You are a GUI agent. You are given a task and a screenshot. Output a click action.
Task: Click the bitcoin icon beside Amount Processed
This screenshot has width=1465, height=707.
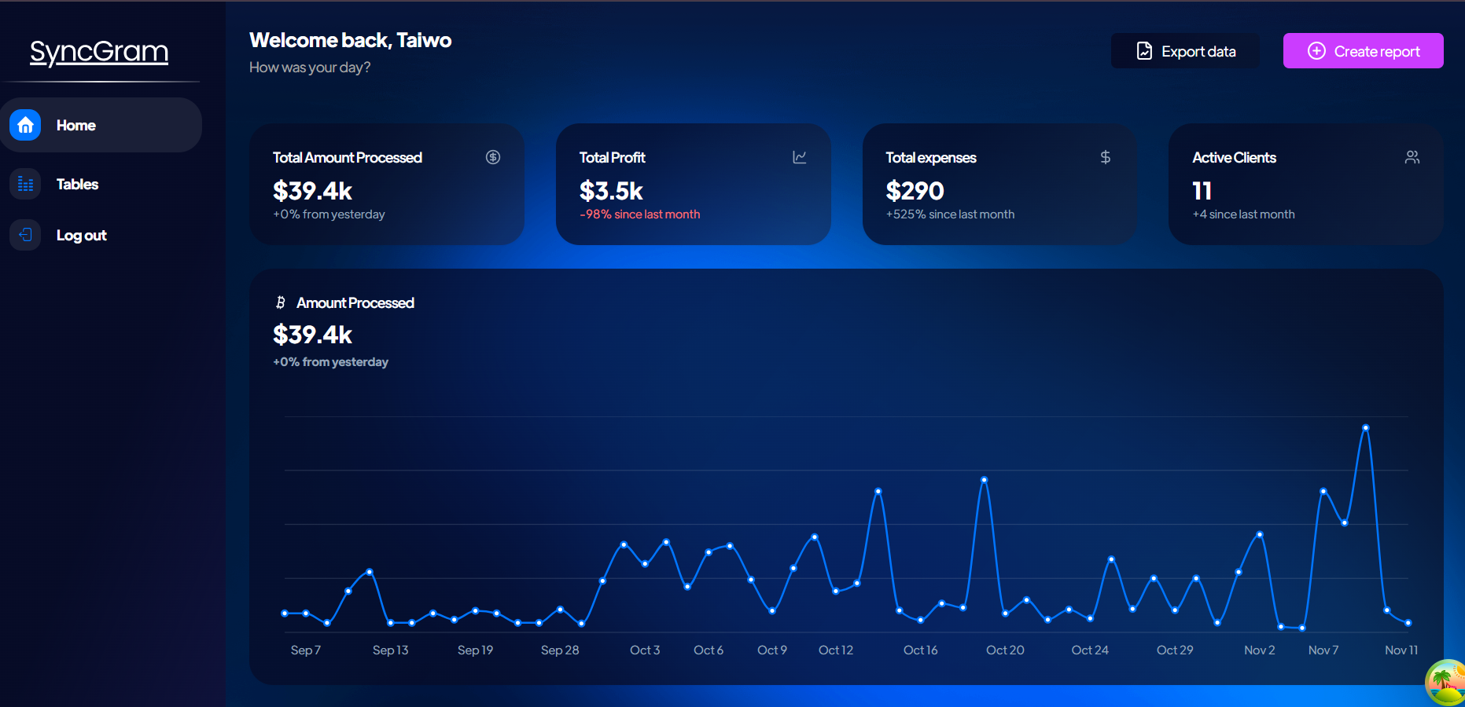281,302
